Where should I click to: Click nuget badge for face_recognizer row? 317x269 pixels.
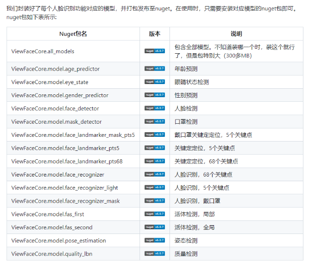click(x=155, y=174)
